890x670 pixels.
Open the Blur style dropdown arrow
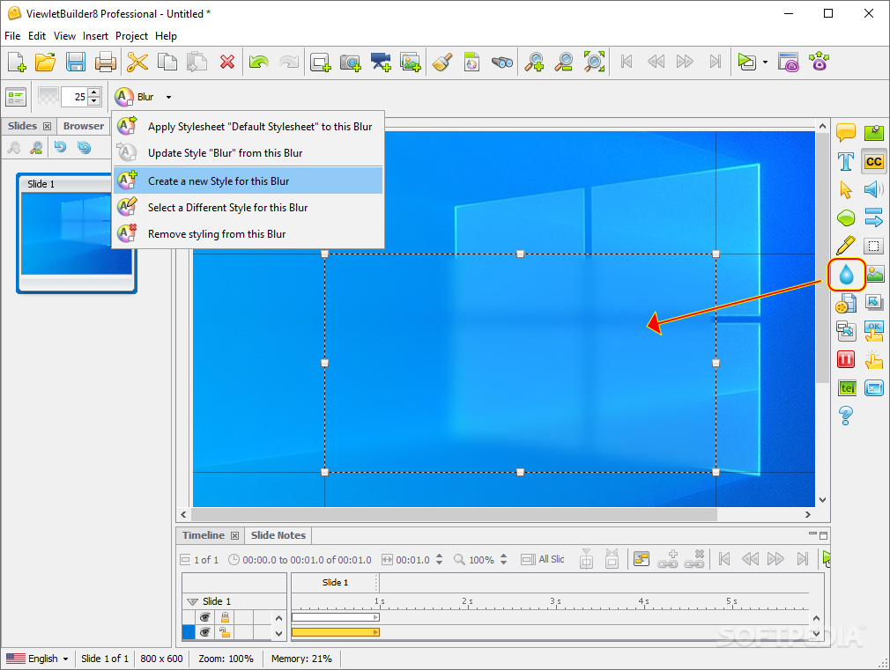coord(168,97)
